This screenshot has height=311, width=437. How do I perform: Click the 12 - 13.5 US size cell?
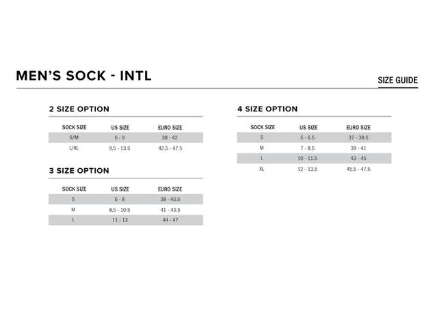tap(307, 169)
